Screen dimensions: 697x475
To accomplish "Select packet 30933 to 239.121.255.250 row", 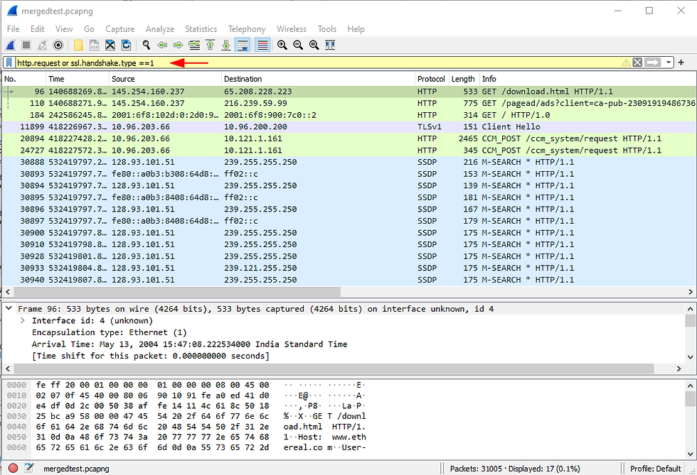I will [x=349, y=268].
